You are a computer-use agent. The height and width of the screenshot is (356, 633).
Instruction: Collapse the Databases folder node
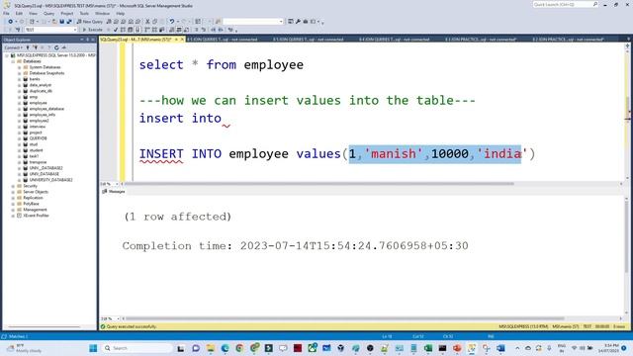[13, 61]
